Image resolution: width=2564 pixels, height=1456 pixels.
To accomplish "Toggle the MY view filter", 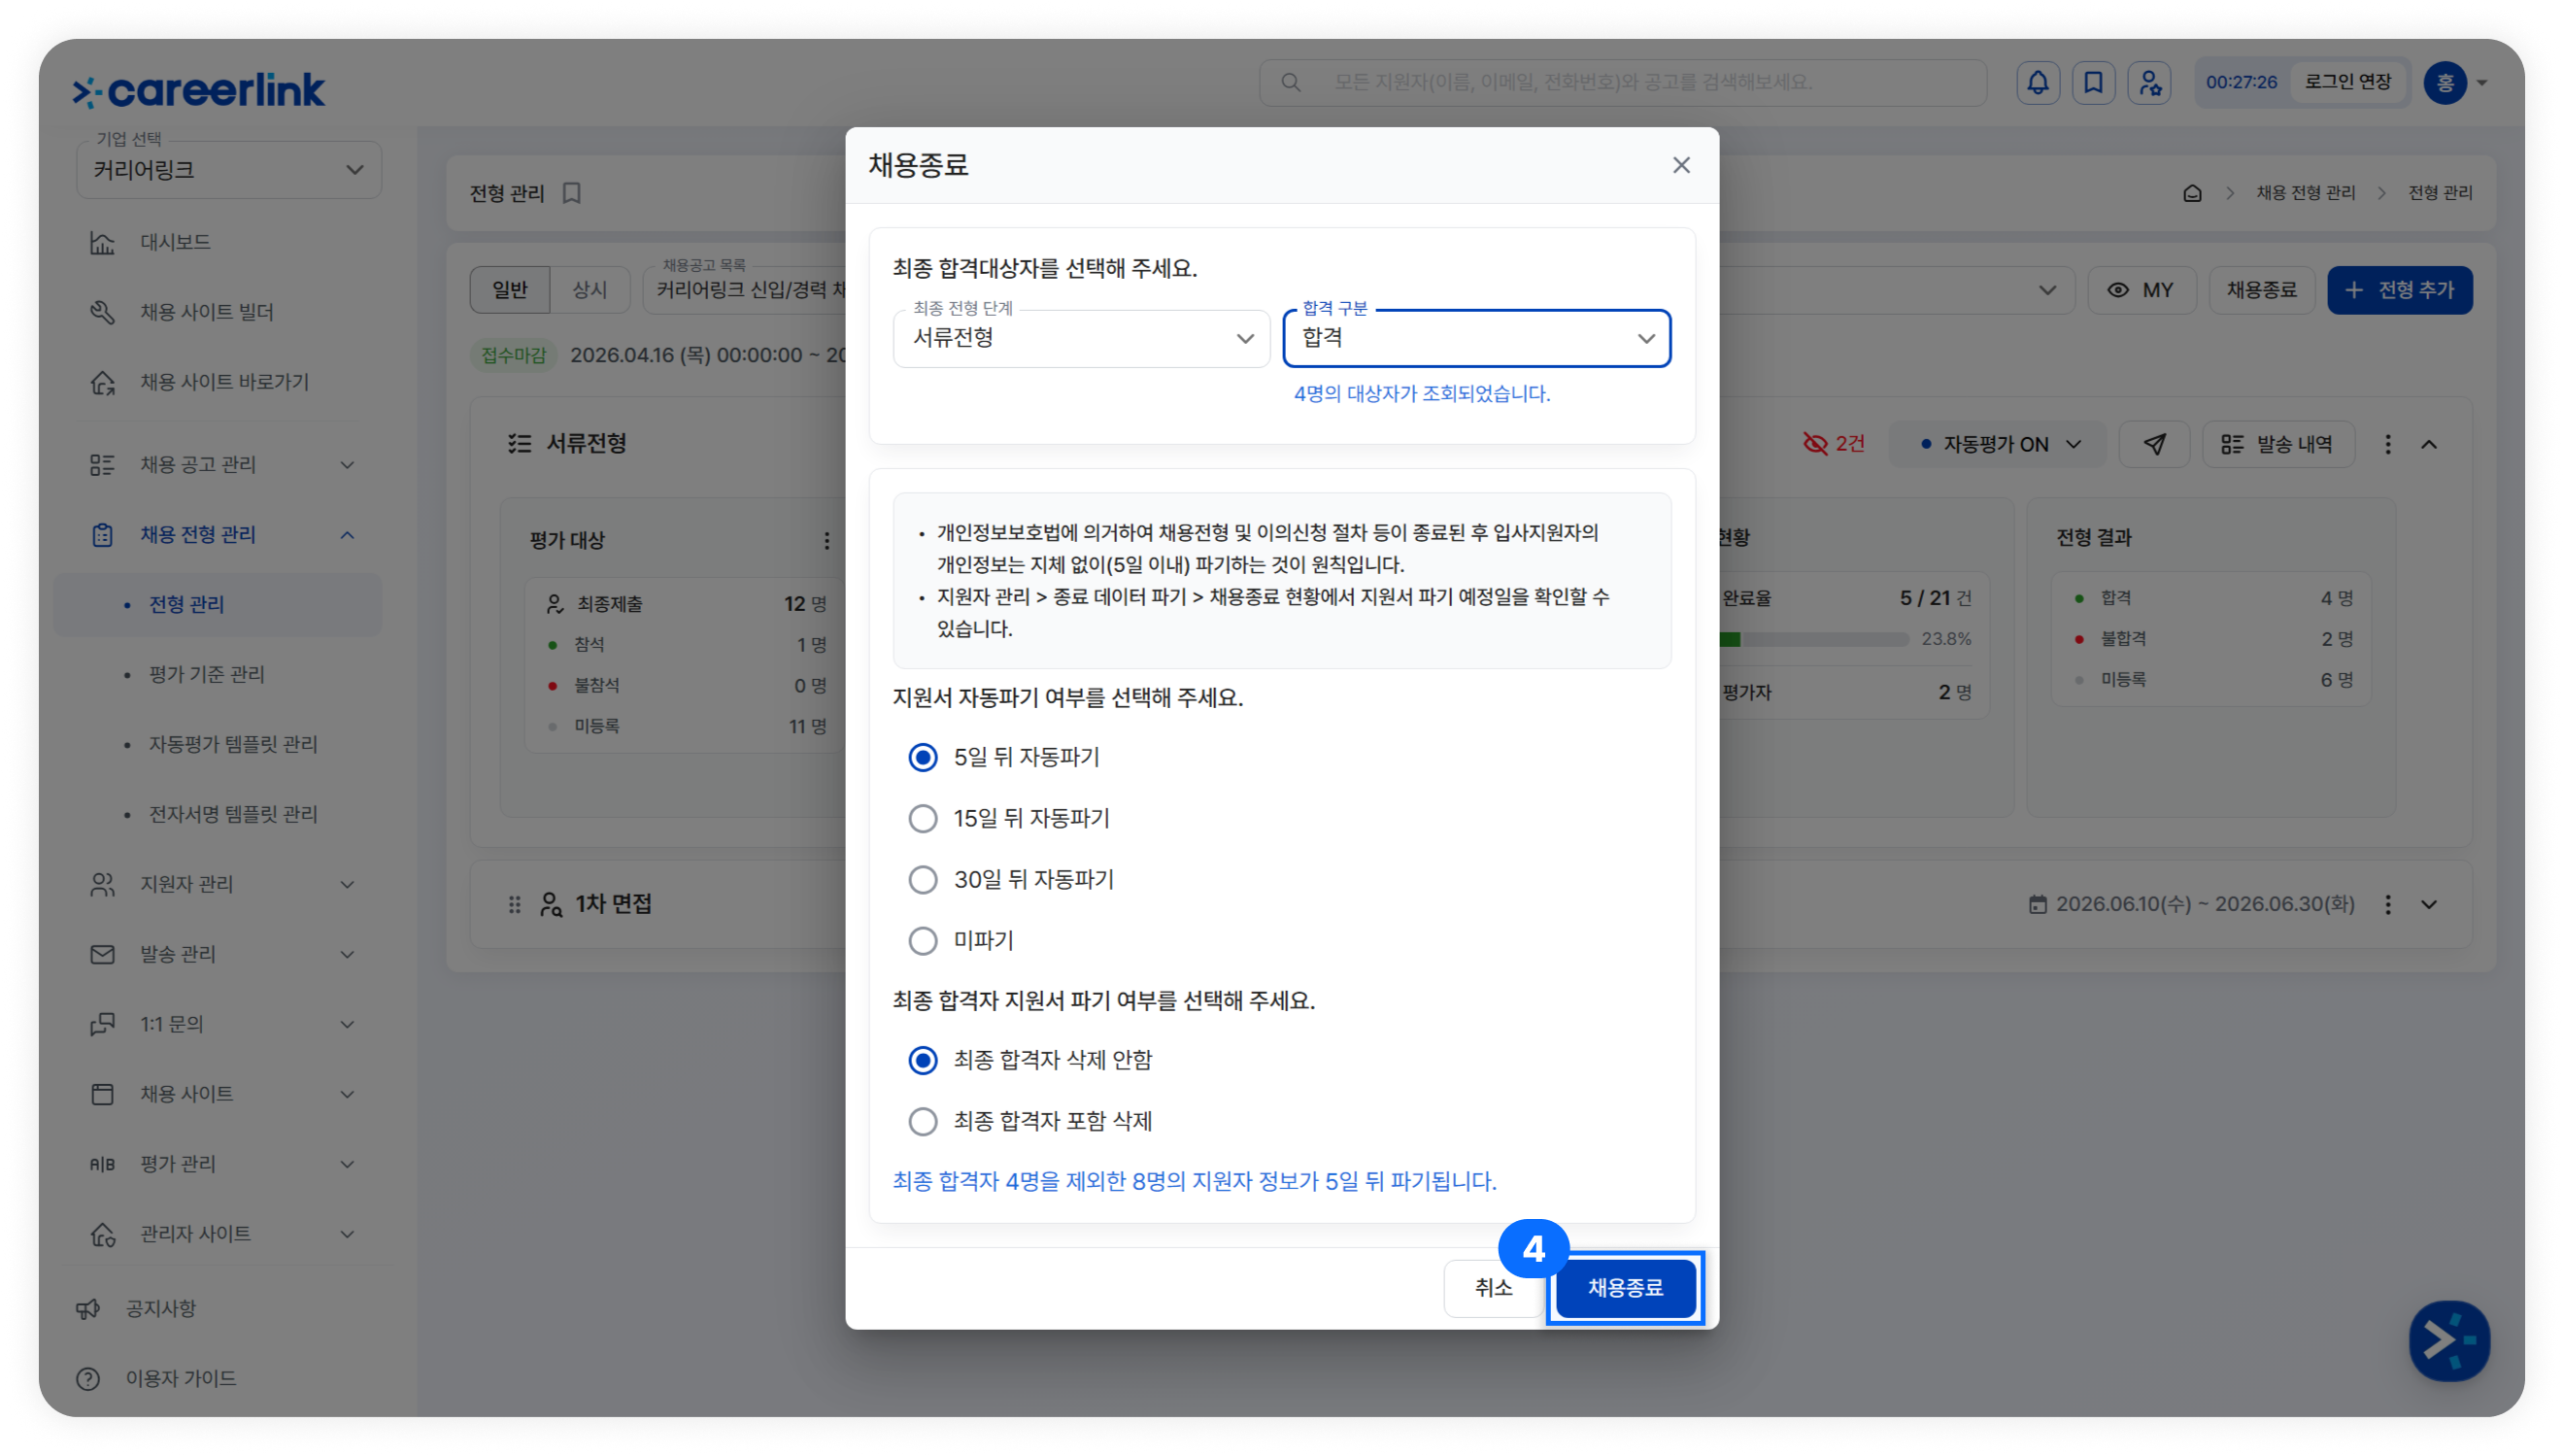I will [2142, 290].
